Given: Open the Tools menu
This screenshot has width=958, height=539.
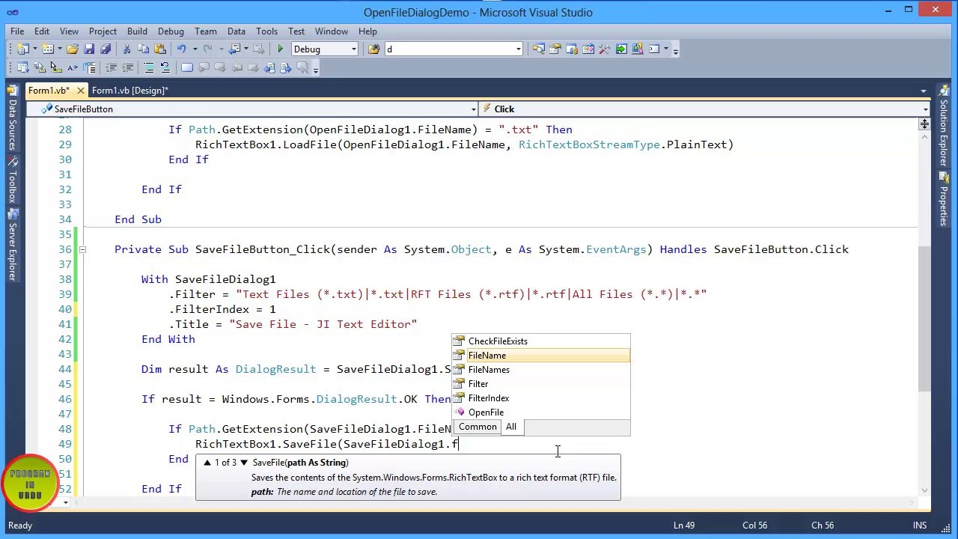Looking at the screenshot, I should click(266, 31).
